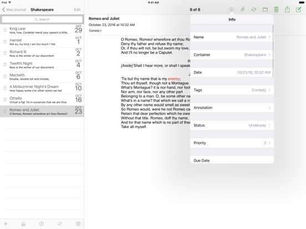The image size is (306, 229).
Task: Click the Info icon in top toolbar
Action: pos(231,9)
